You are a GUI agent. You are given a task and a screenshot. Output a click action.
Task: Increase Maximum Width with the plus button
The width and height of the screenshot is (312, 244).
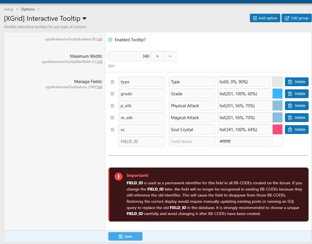point(157,56)
